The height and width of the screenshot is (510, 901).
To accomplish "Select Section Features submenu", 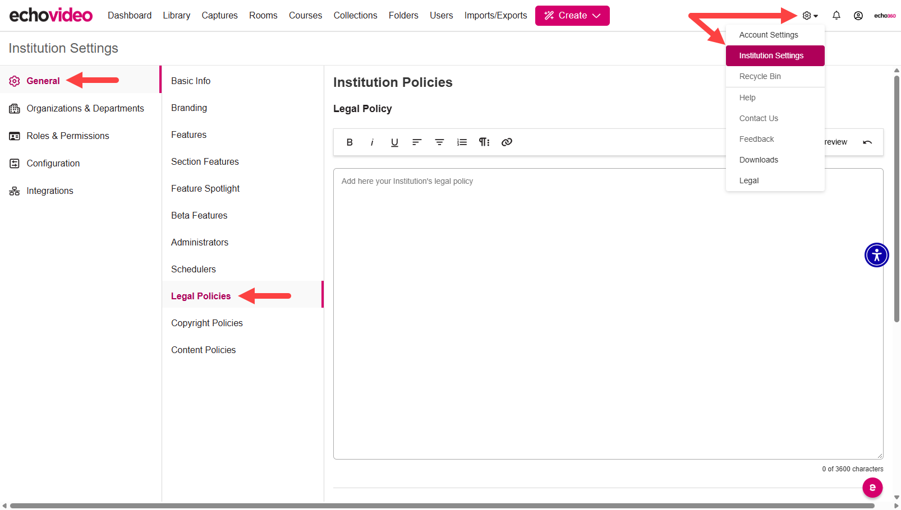I will (242, 161).
